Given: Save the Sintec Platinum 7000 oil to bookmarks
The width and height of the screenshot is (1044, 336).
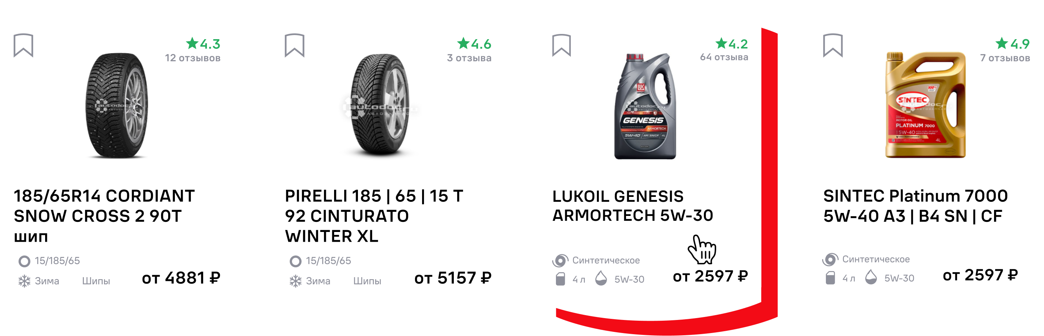Looking at the screenshot, I should click(833, 45).
